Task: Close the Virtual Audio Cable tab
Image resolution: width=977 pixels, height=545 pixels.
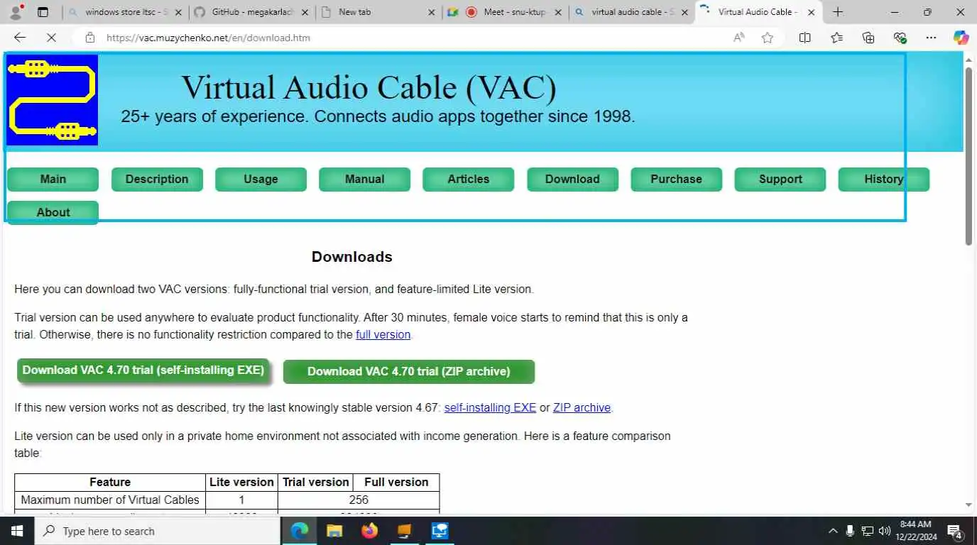Action: point(811,12)
